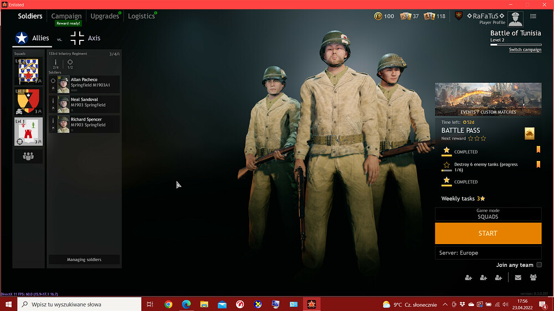This screenshot has width=554, height=311.
Task: Open the Soldiers tab
Action: click(30, 16)
